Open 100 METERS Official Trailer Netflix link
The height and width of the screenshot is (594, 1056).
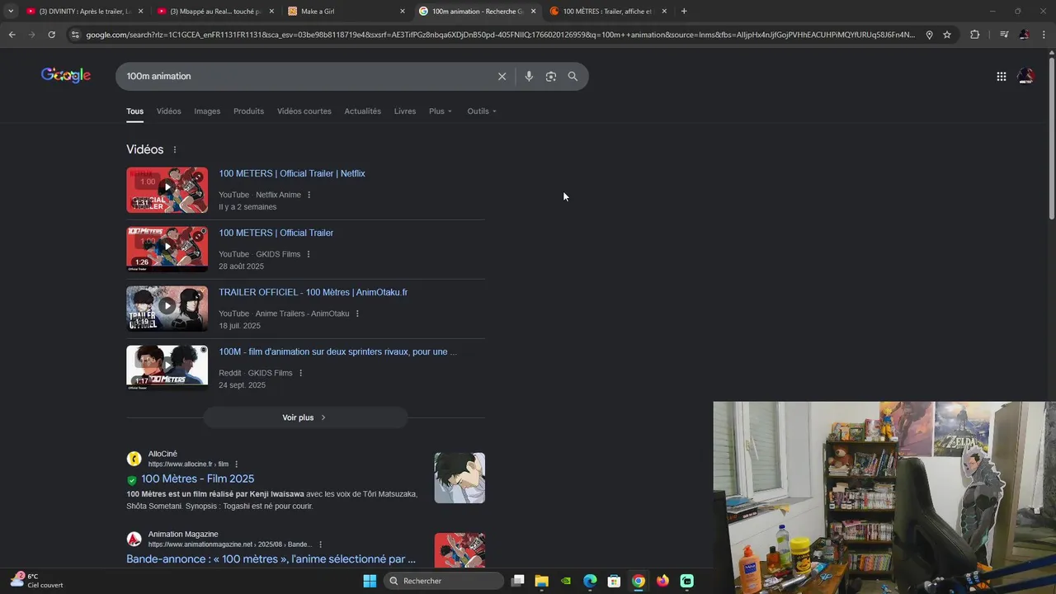[x=292, y=173]
